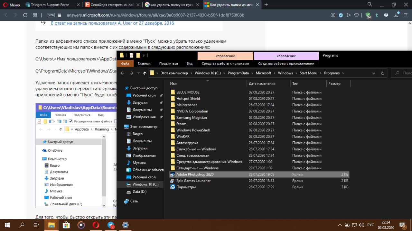Open the Opera Меню button
This screenshot has width=412, height=231.
click(x=12, y=5)
